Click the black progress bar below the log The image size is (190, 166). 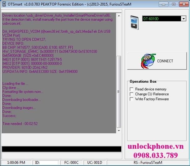(x=61, y=149)
